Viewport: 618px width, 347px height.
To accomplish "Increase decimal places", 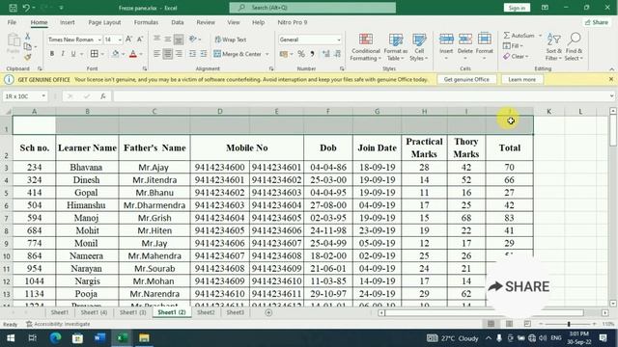I will [326, 54].
